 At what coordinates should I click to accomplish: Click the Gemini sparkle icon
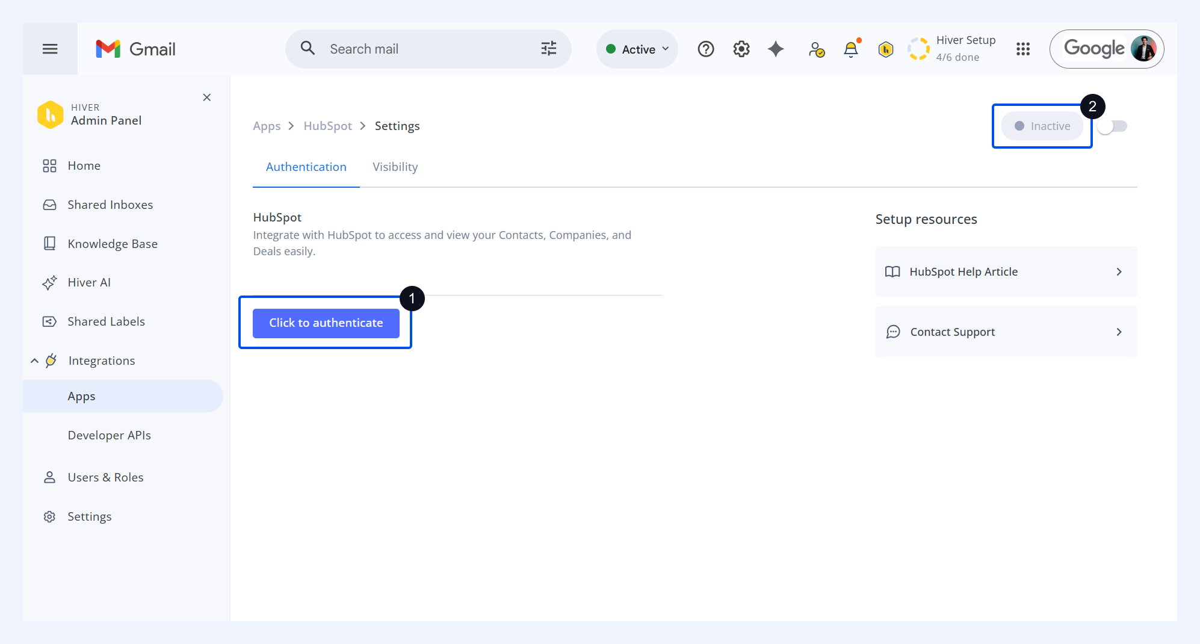point(776,49)
